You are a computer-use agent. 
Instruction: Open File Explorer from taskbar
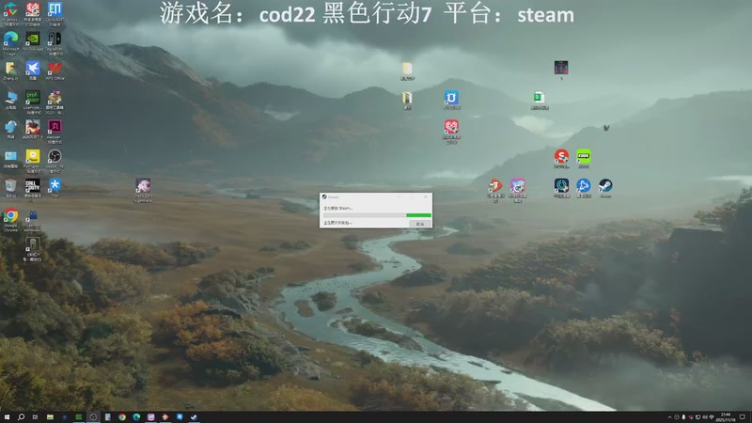50,417
